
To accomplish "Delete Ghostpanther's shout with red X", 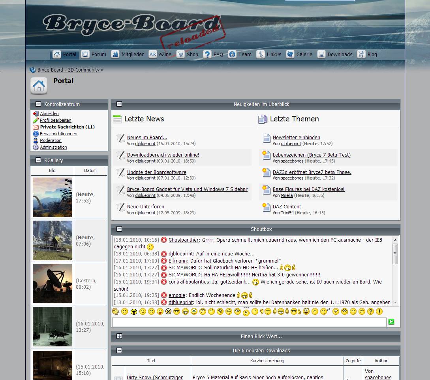I will click(164, 240).
